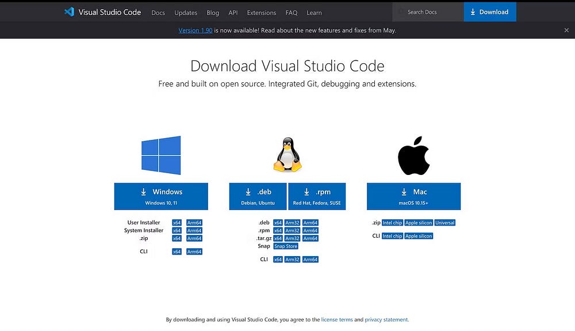Download the .deb Debian, Ubuntu package
The height and width of the screenshot is (331, 575).
pos(258,196)
